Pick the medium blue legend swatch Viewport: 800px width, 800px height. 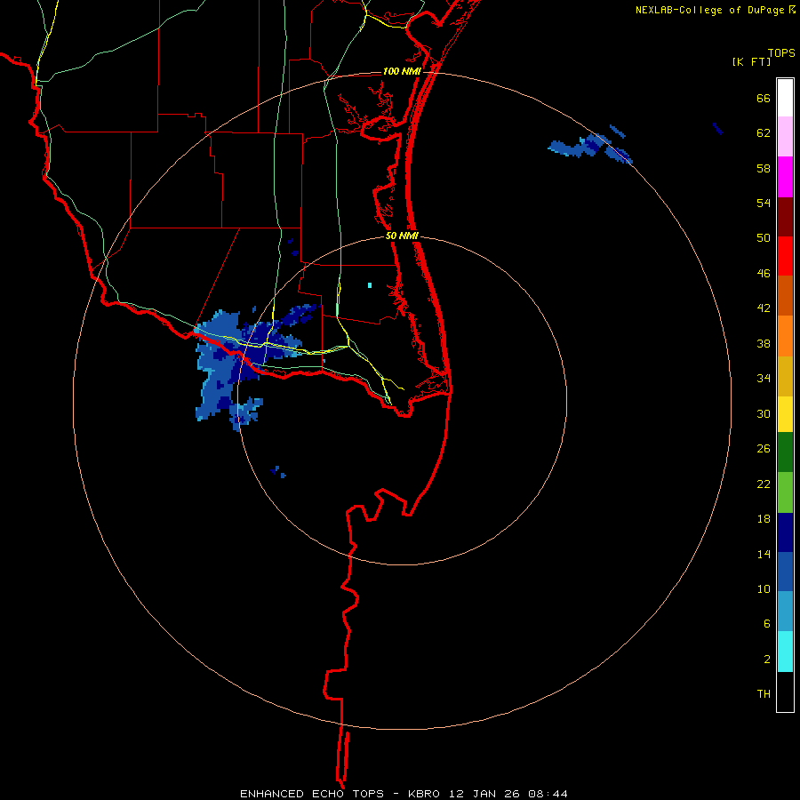(x=785, y=572)
